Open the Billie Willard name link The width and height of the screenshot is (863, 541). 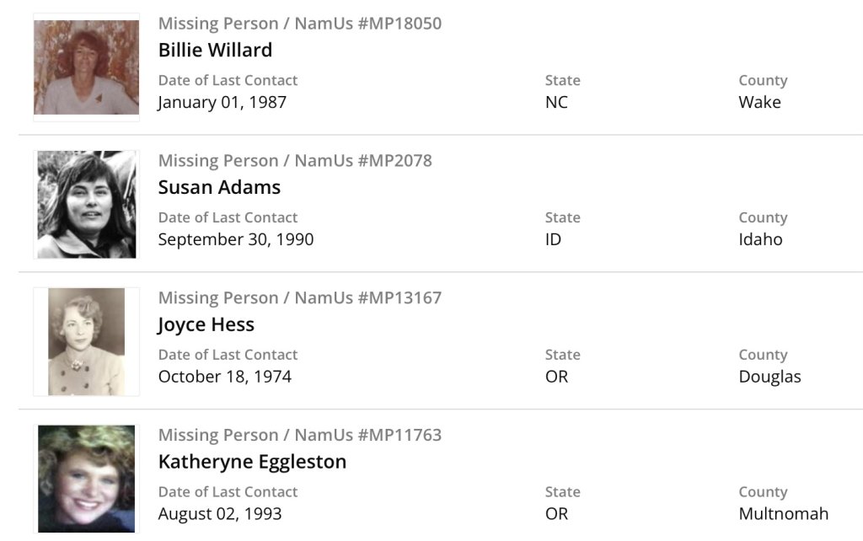215,50
